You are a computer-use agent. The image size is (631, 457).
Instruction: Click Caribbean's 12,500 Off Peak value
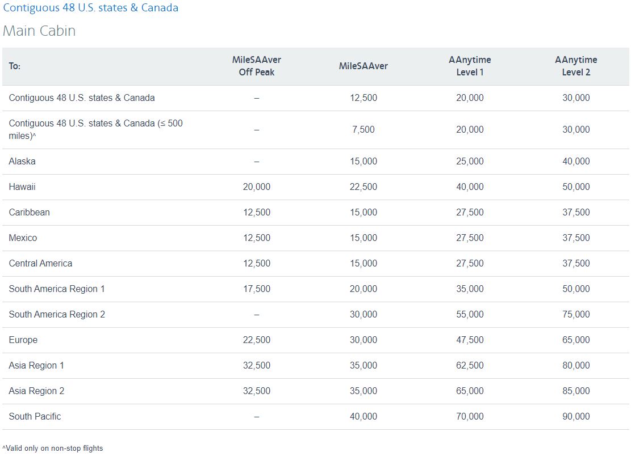point(256,212)
